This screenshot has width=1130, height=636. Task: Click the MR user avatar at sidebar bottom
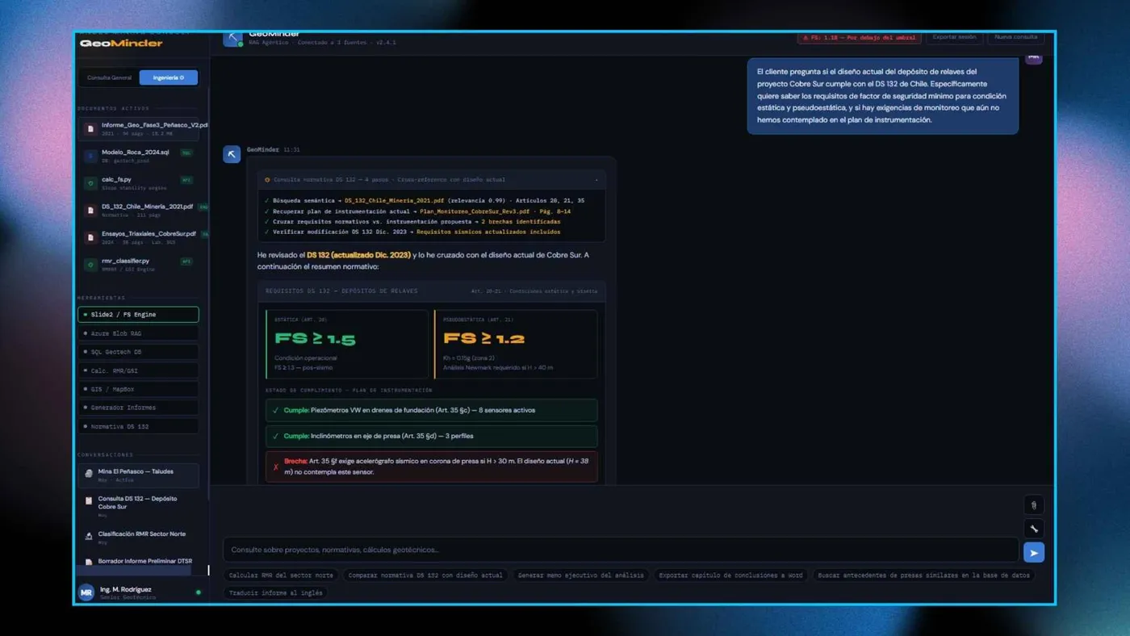coord(86,592)
